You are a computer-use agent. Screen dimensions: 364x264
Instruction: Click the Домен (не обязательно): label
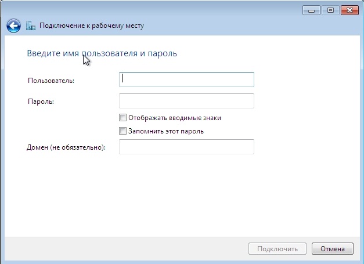click(x=66, y=147)
